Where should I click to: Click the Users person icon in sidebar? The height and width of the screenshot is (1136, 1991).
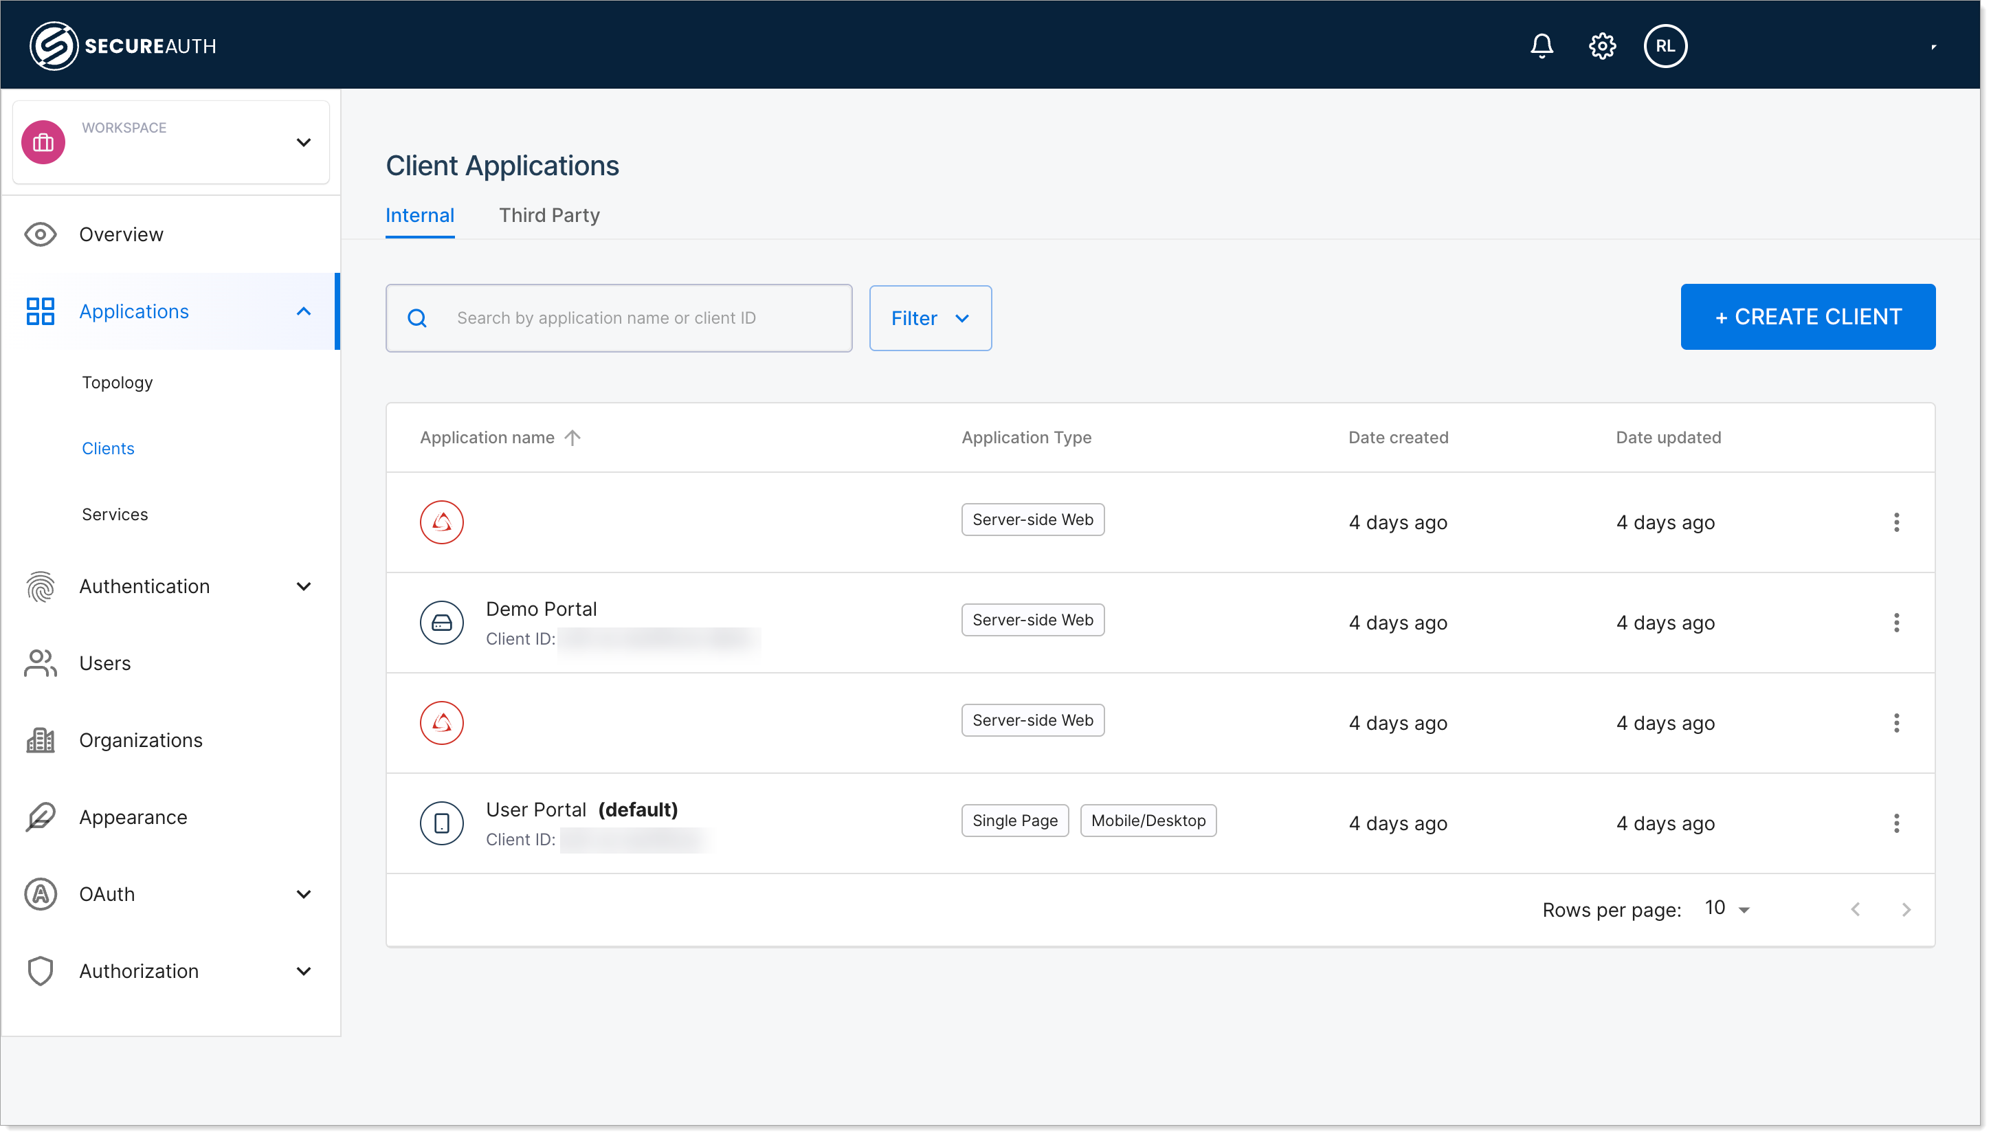38,663
